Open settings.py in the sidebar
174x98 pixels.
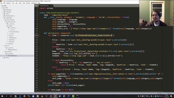[11, 42]
